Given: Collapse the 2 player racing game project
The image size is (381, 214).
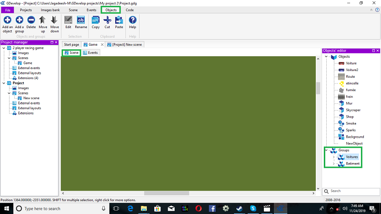Looking at the screenshot, I should click(4, 48).
